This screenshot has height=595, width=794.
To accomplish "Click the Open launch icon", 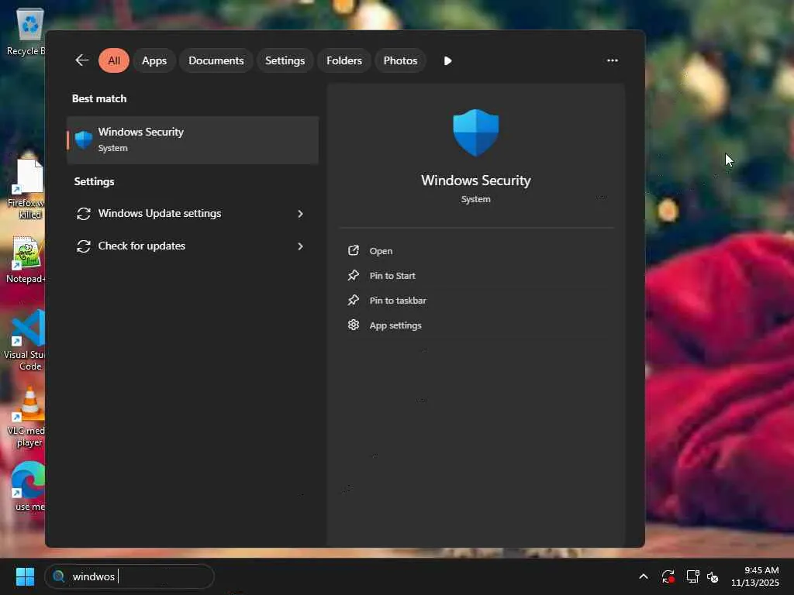I will coord(354,250).
